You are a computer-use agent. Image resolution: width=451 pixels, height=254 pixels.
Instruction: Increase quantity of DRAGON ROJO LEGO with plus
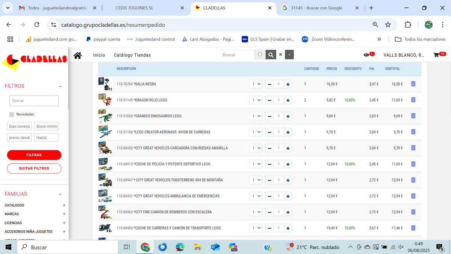click(x=288, y=100)
